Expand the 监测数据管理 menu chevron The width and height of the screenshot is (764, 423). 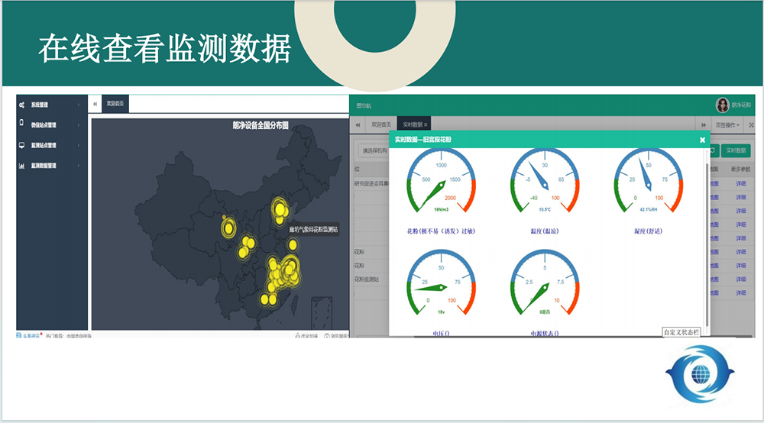(x=79, y=165)
